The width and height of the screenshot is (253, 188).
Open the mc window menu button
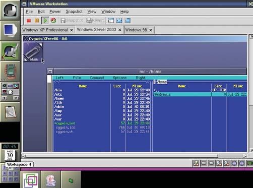pyautogui.click(x=50, y=72)
